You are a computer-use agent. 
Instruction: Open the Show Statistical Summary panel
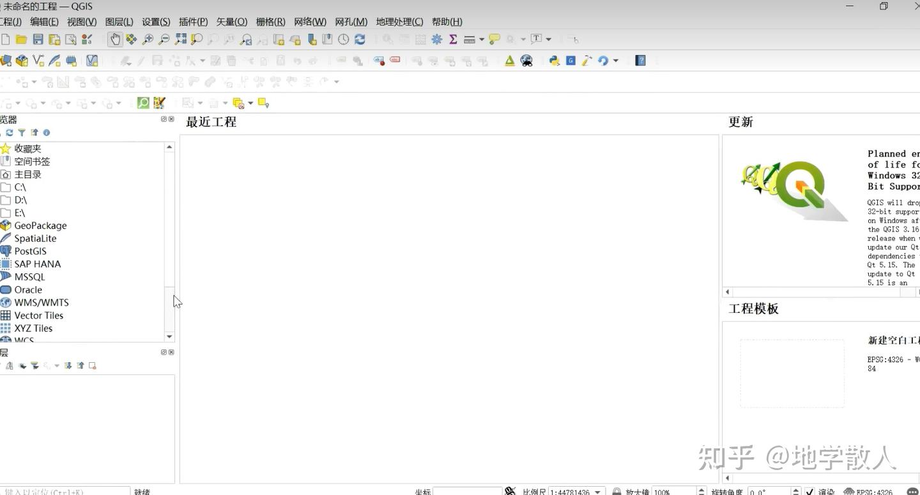point(453,39)
